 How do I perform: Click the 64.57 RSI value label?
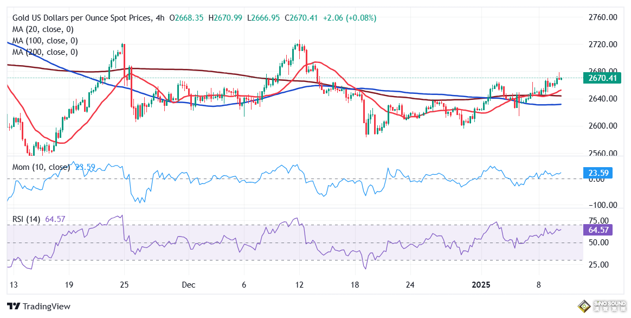597,230
